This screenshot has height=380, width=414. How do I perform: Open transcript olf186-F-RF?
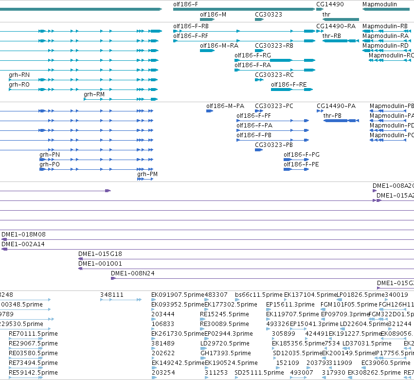tap(191, 36)
